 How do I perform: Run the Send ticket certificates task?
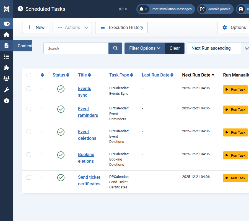point(235,178)
